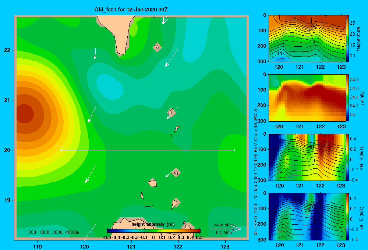
Task: Open the salinity depth section panel
Action: click(307, 98)
